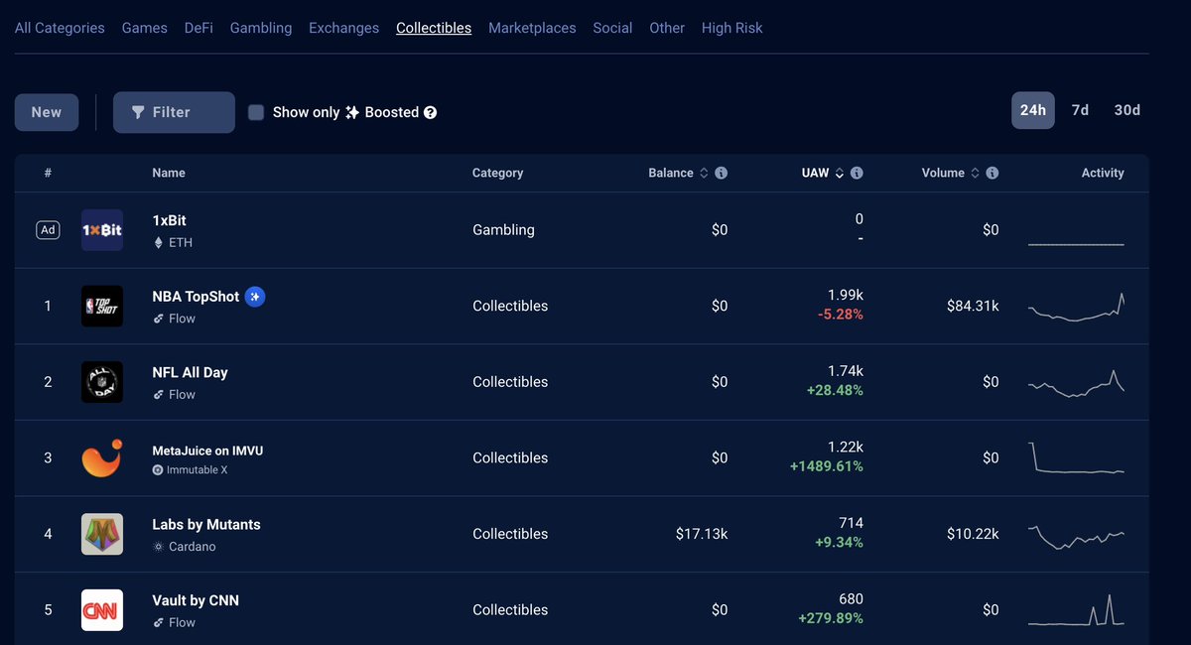Screen dimensions: 1191x645
Task: Open the Filter dropdown
Action: (174, 112)
